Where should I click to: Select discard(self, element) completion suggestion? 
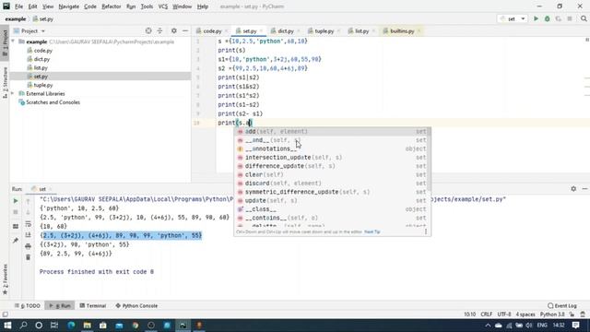[x=332, y=184]
